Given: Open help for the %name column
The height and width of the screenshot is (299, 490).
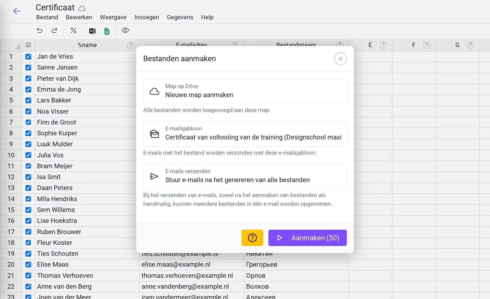Looking at the screenshot, I should pos(131,45).
